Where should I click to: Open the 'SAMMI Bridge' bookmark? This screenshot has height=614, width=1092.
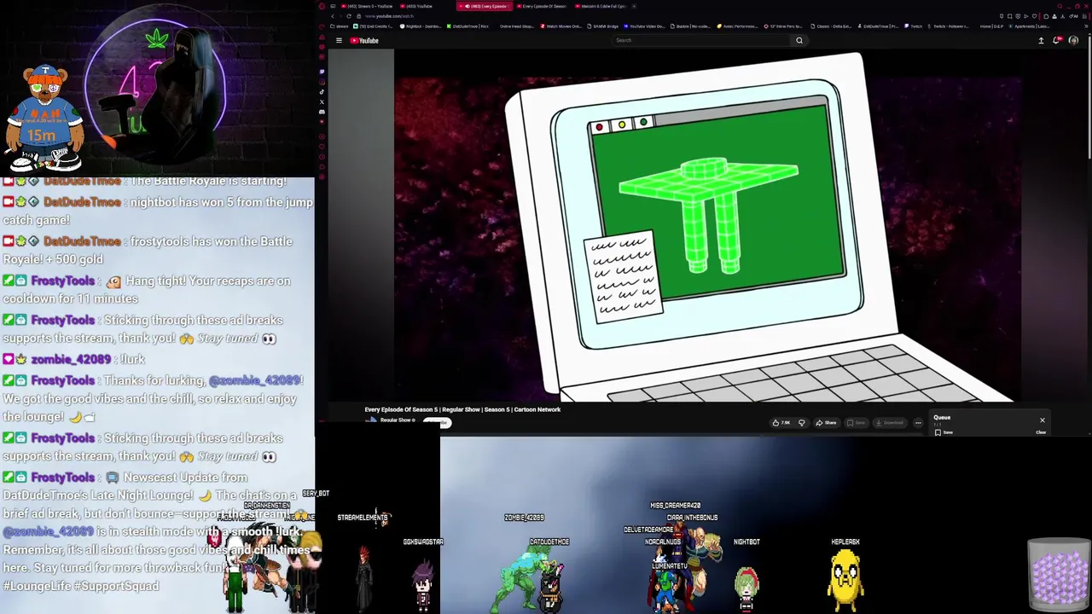[x=602, y=26]
